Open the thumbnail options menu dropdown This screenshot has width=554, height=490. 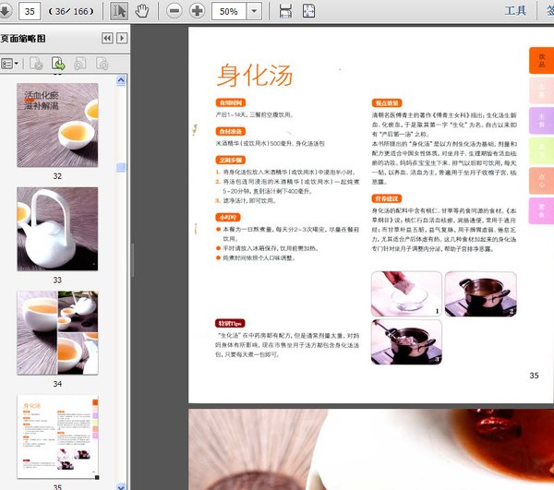[12, 64]
